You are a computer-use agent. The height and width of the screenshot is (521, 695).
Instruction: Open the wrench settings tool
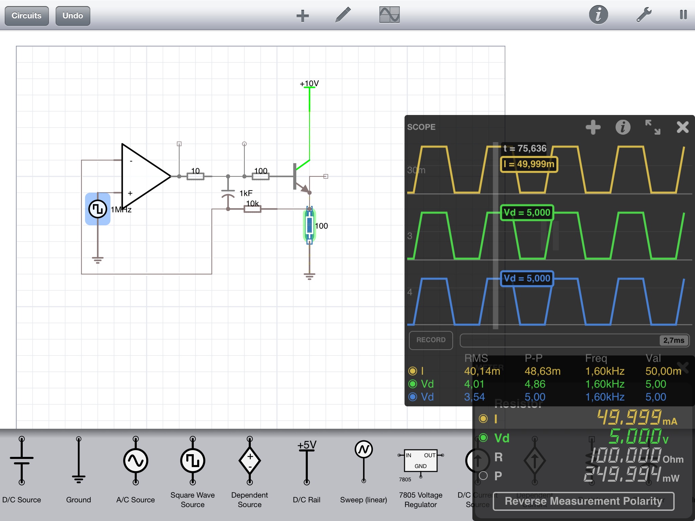tap(643, 15)
